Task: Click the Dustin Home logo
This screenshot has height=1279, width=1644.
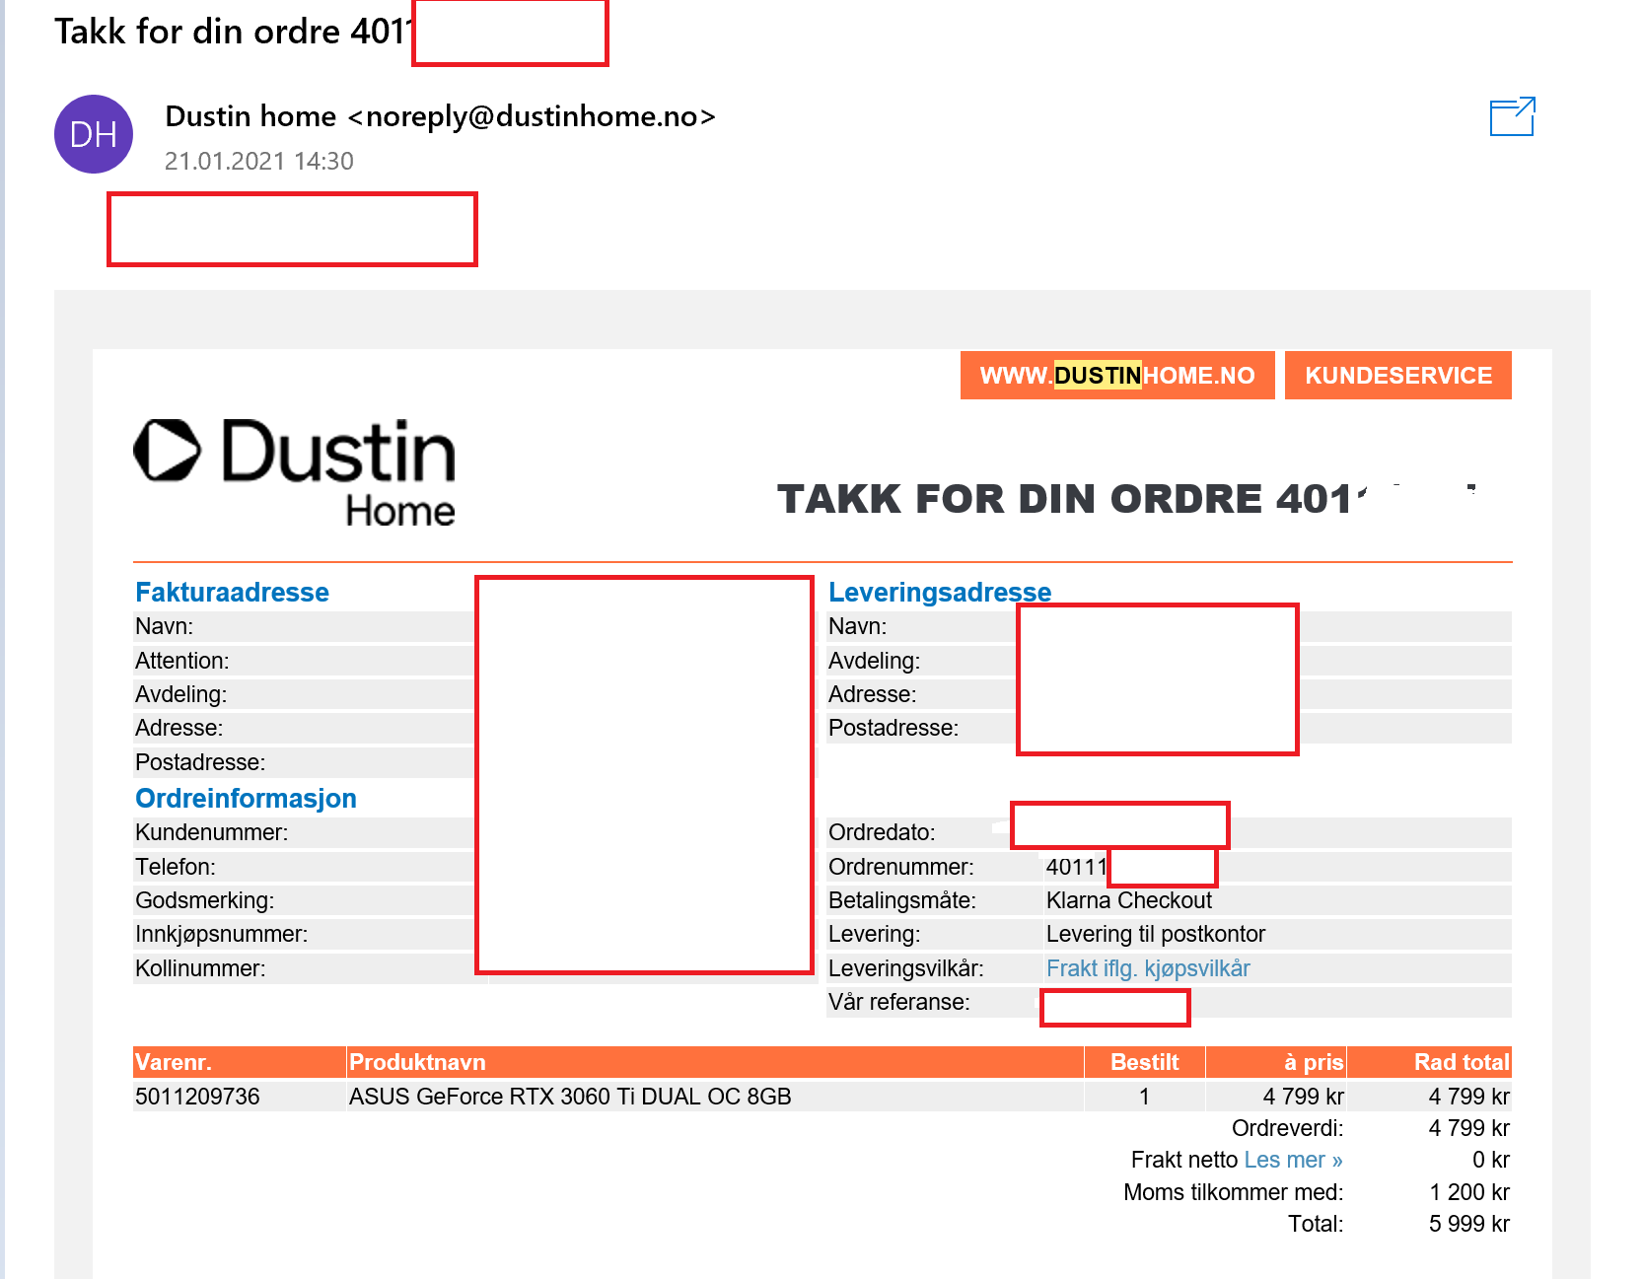Action: 295,473
